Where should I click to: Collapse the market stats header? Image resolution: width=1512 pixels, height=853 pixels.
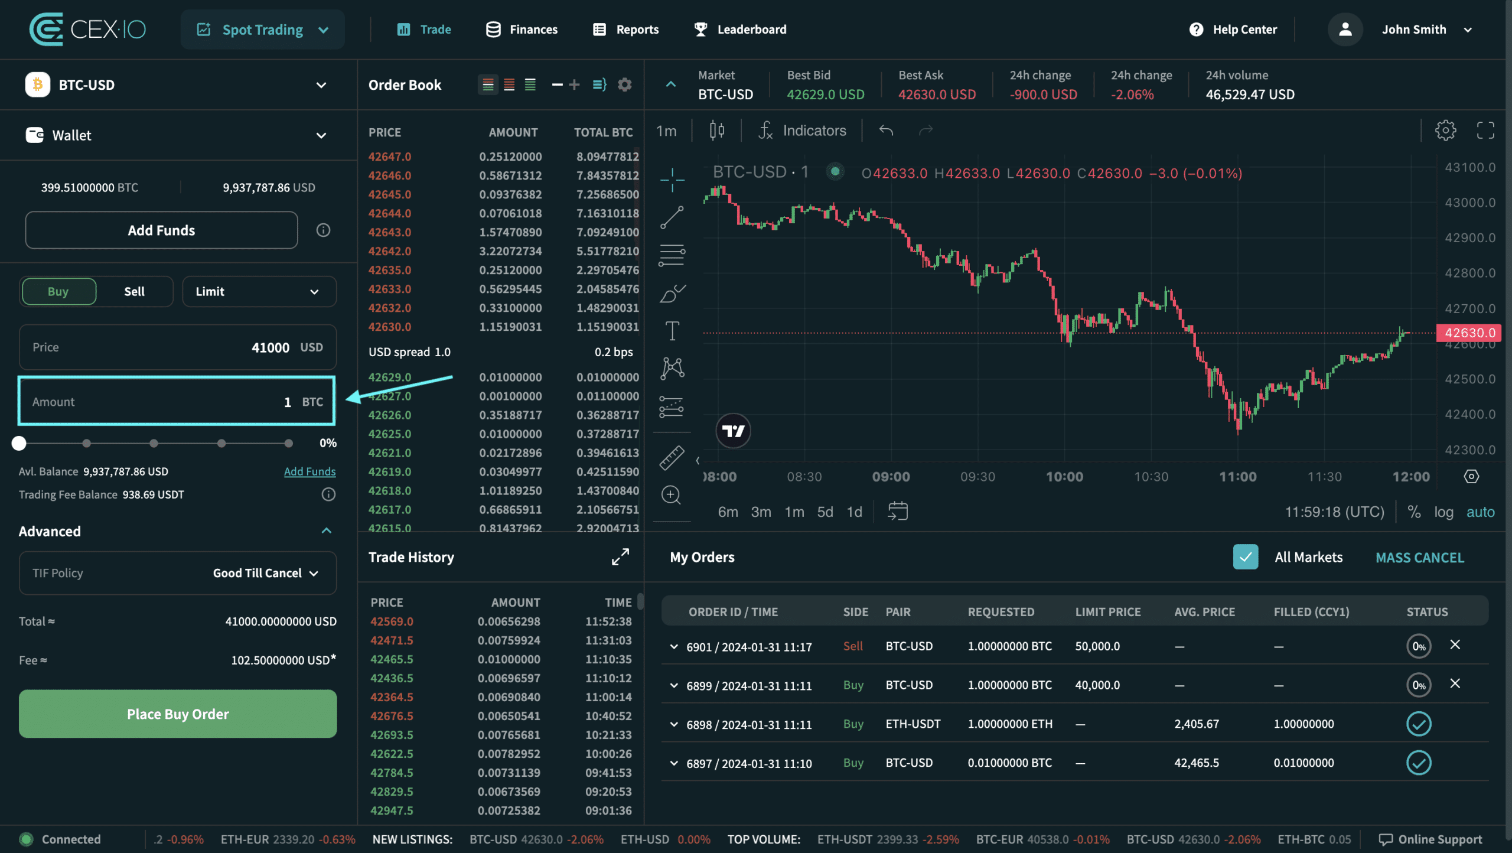click(670, 84)
